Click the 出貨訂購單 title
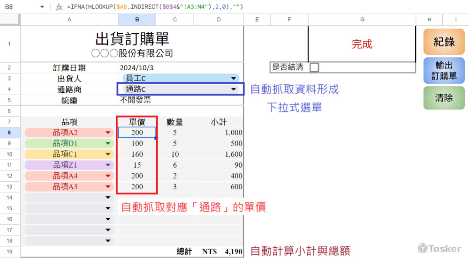469x258 pixels. (132, 39)
